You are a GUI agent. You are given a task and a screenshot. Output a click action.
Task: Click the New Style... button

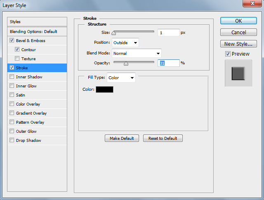click(238, 44)
